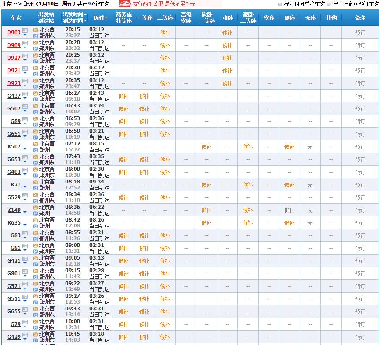Click the ID card icon beside train G651
This screenshot has width=381, height=345.
pyautogui.click(x=25, y=132)
